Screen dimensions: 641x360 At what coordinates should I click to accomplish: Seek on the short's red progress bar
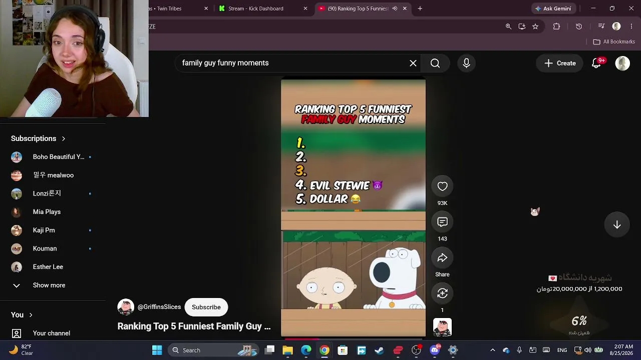pos(353,338)
